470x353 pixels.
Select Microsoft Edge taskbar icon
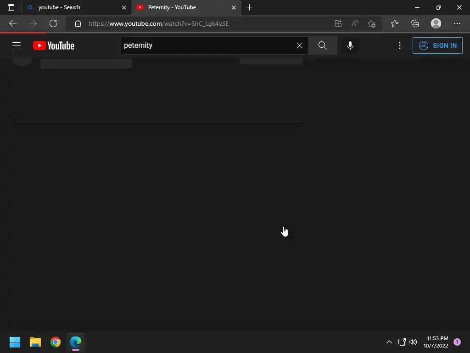point(76,342)
